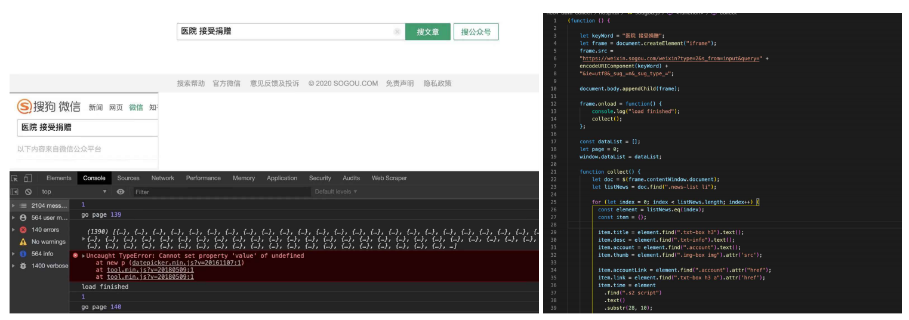This screenshot has height=320, width=909.
Task: Expand the 1390-item array output
Action: click(x=84, y=238)
